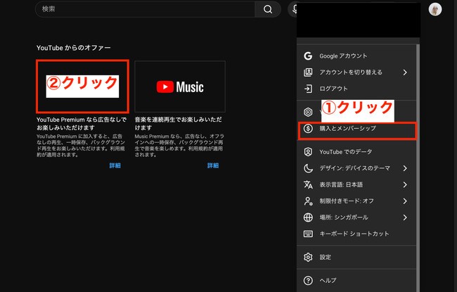The image size is (457, 292).
Task: Click the shield data privacy icon
Action: coord(308,152)
